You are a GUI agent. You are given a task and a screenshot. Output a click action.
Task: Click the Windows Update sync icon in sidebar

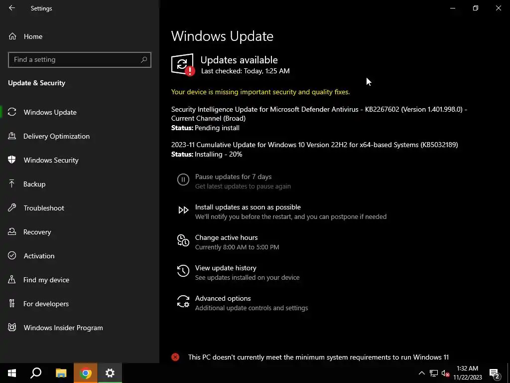coord(12,112)
